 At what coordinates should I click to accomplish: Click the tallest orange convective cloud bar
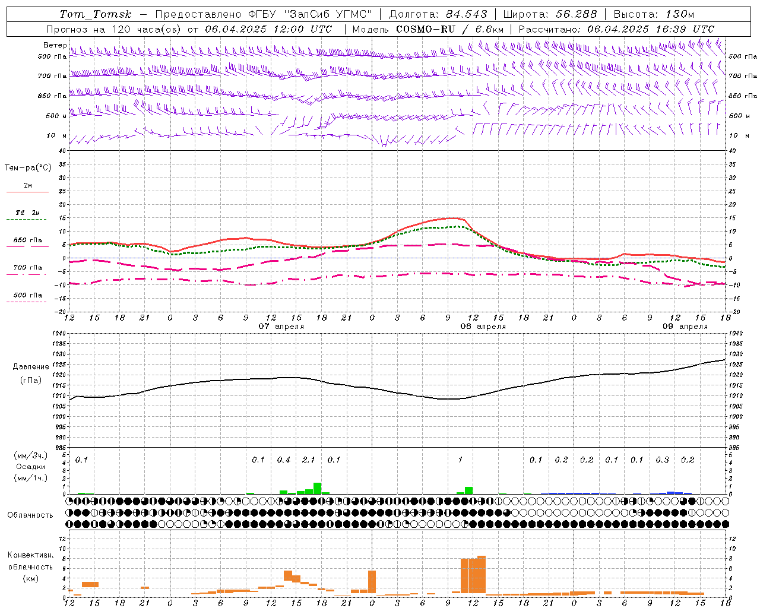pos(482,575)
